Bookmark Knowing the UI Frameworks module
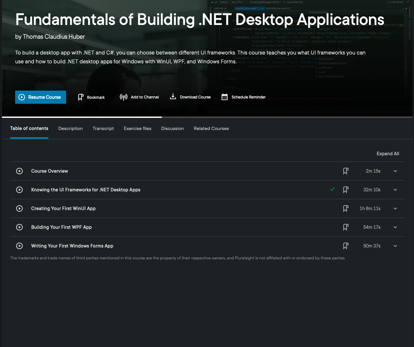 point(346,190)
